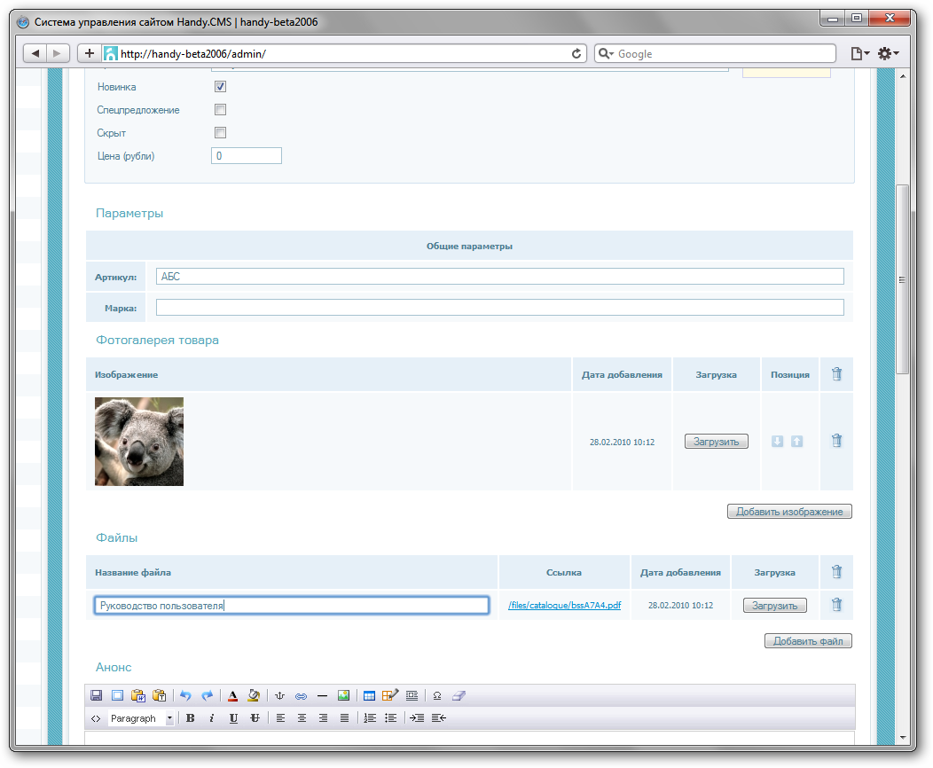The height and width of the screenshot is (768, 933).
Task: Click the Save icon in the editor toolbar
Action: pyautogui.click(x=96, y=696)
